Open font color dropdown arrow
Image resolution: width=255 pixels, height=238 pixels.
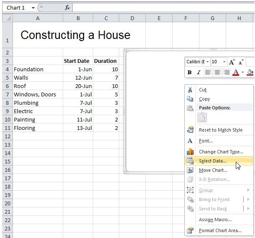(x=242, y=72)
